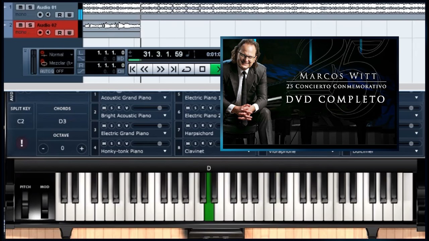Click the CHORDS value D3
Image resolution: width=429 pixels, height=241 pixels.
[x=62, y=121]
